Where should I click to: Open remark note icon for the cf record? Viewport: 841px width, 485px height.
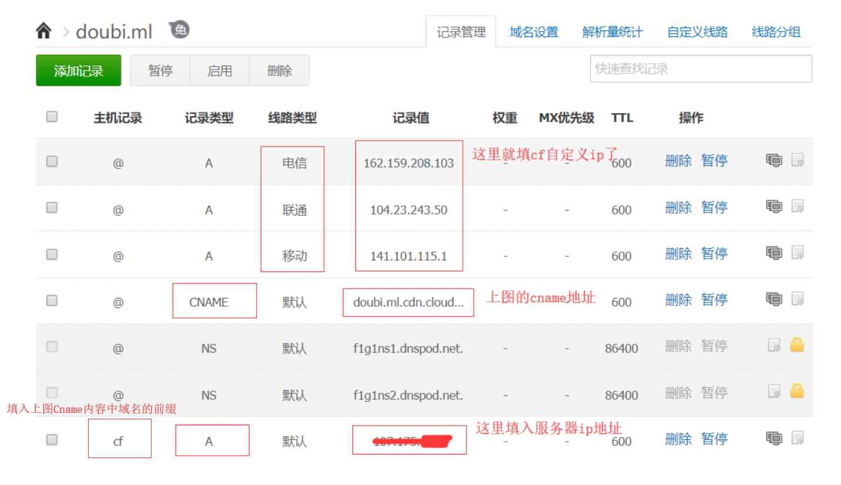[x=797, y=437]
